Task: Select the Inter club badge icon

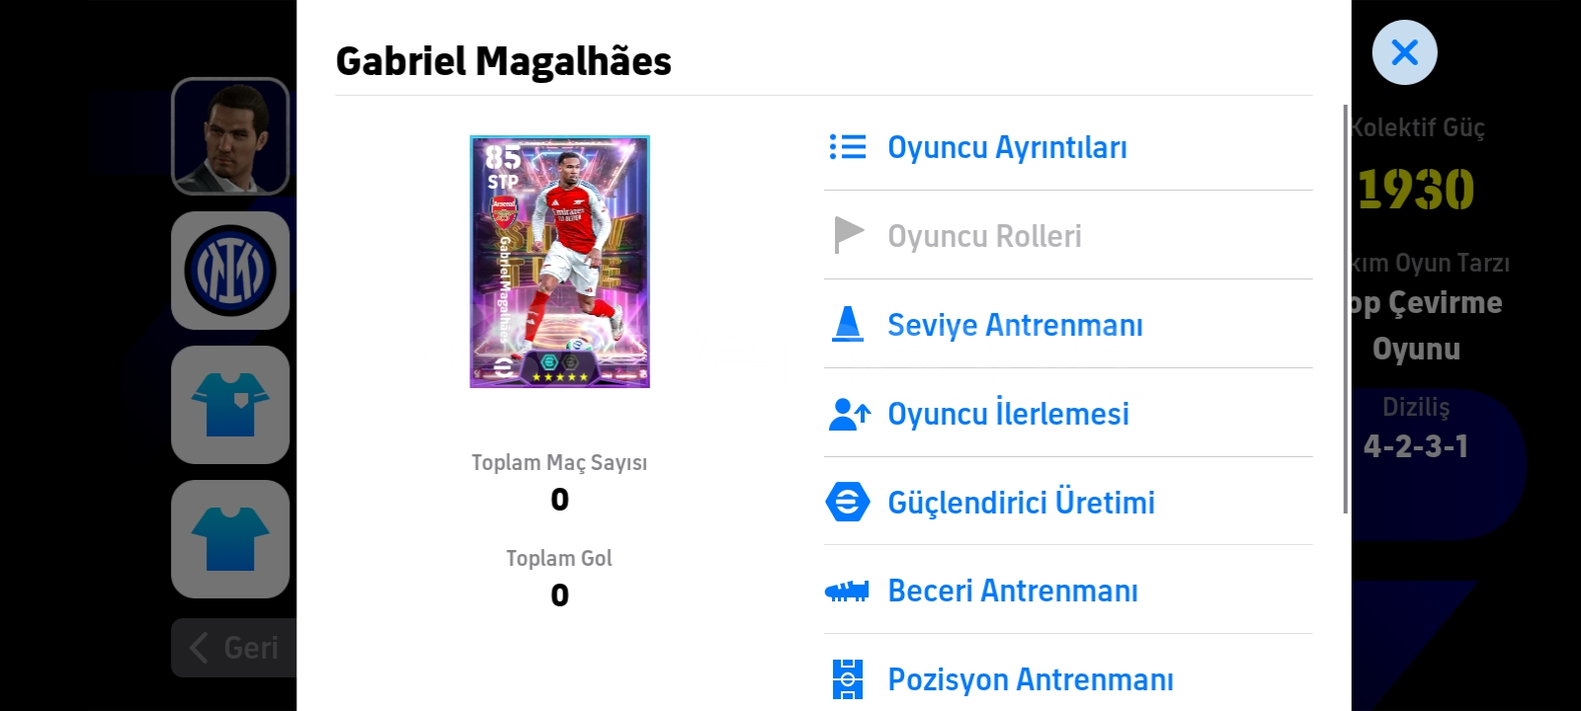Action: [230, 271]
